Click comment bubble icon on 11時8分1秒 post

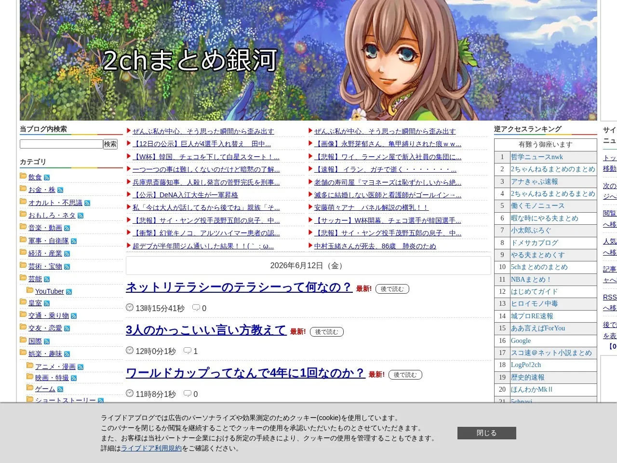pos(188,394)
